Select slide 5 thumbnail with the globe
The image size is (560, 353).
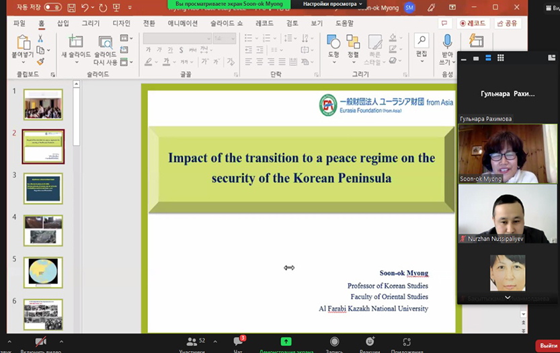pos(43,272)
